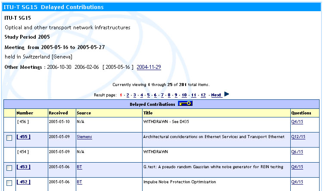The width and height of the screenshot is (323, 191).
Task: Open contribution number 455
Action: pyautogui.click(x=24, y=137)
